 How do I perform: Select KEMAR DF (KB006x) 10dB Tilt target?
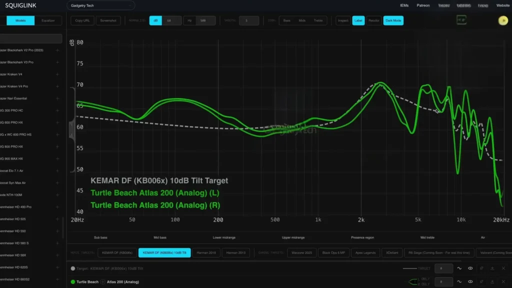[164, 252]
